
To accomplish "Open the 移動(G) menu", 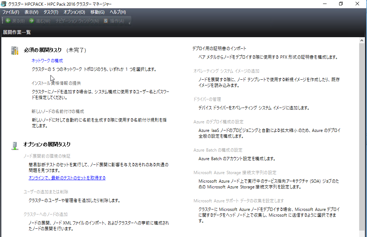I will pyautogui.click(x=97, y=12).
